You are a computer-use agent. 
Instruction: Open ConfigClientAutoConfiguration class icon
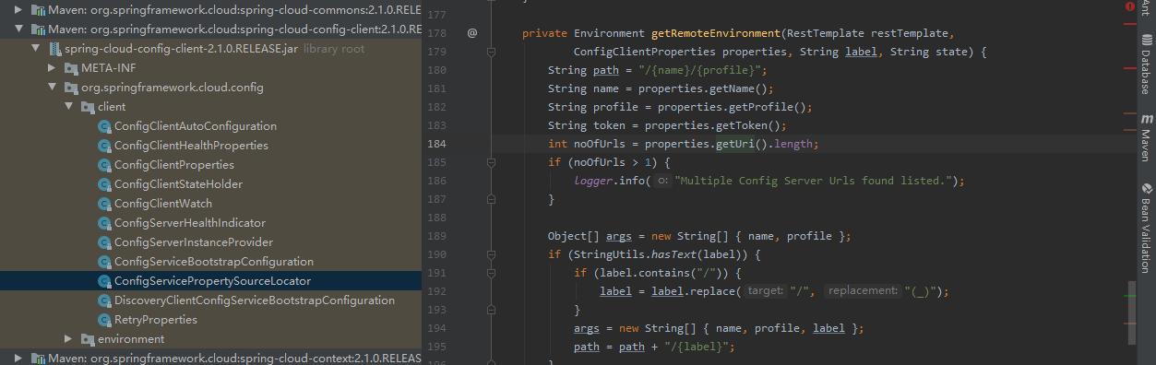[x=104, y=126]
